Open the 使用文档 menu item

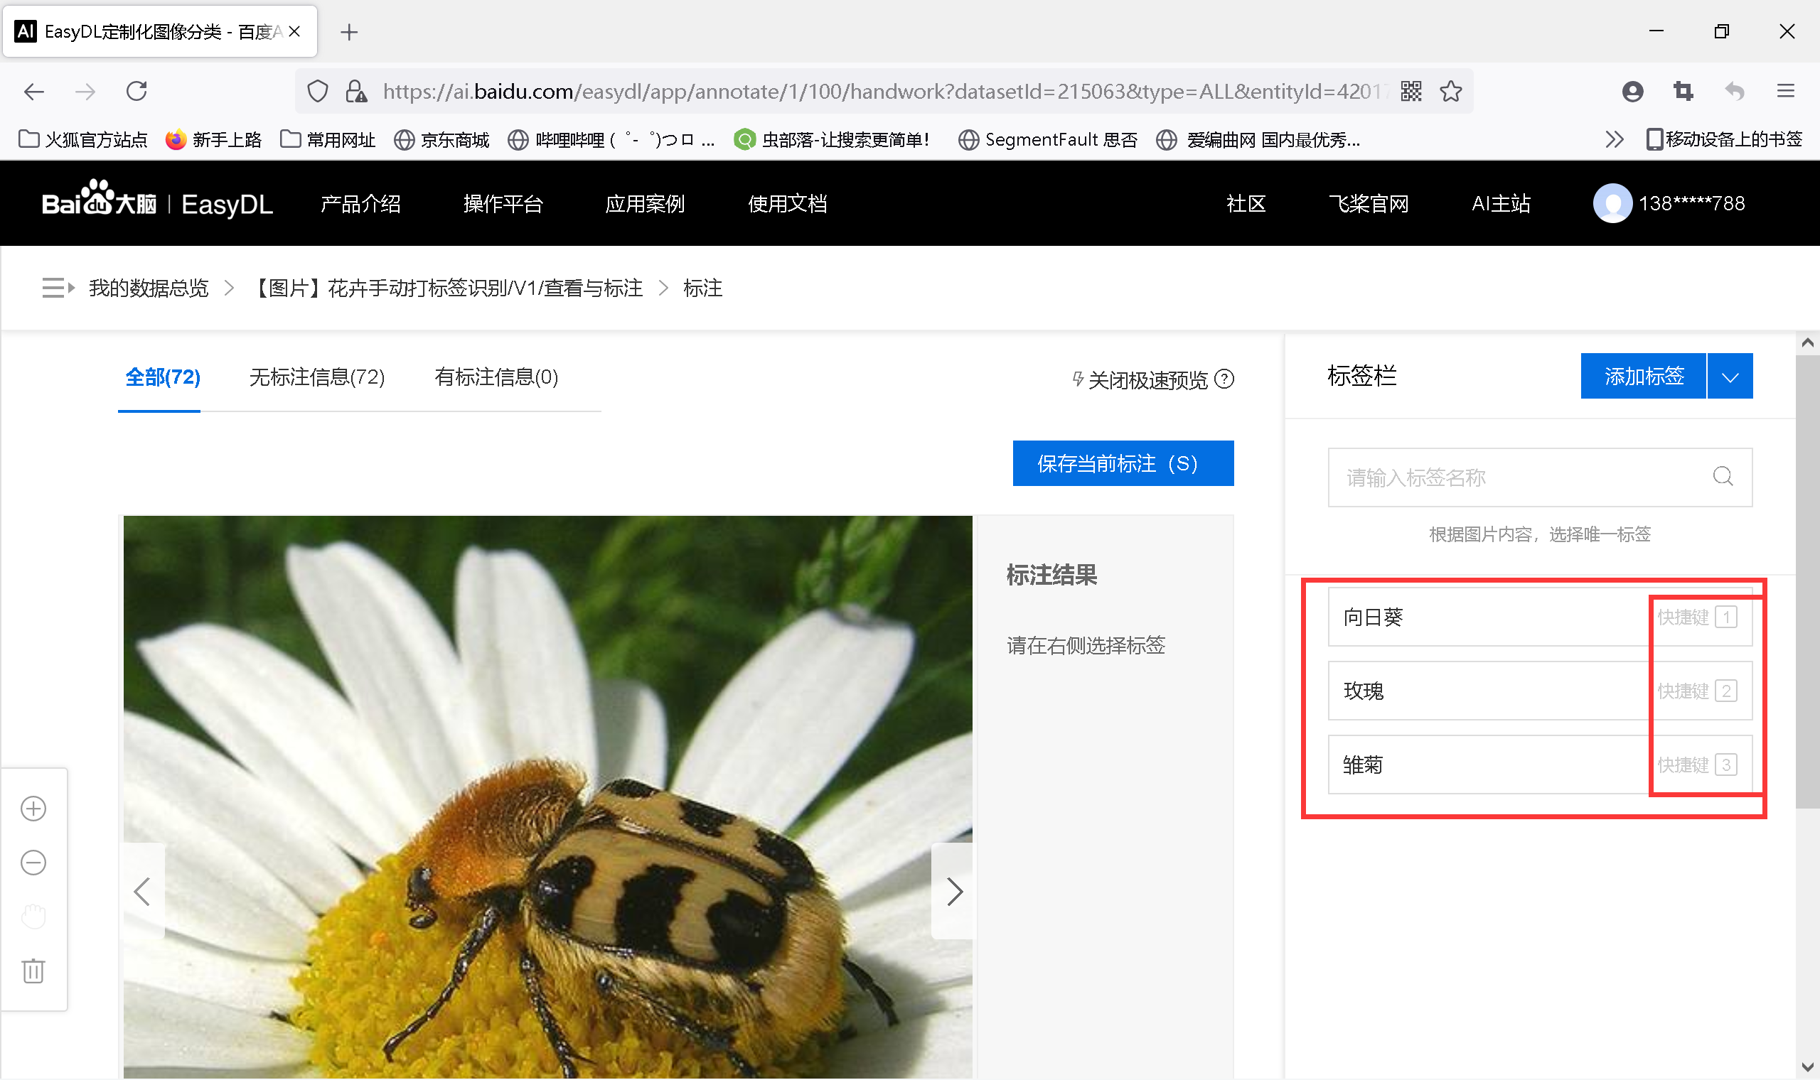pos(787,204)
